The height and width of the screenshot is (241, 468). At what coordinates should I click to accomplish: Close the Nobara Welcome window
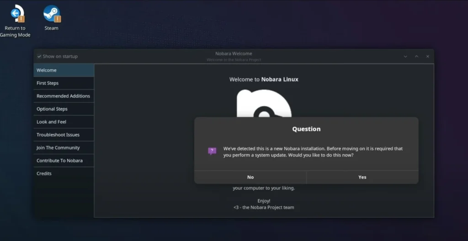pyautogui.click(x=428, y=57)
